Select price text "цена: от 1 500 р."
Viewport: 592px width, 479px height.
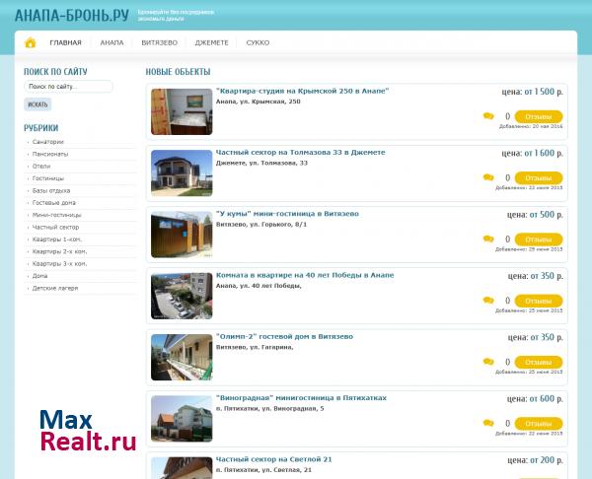(533, 92)
